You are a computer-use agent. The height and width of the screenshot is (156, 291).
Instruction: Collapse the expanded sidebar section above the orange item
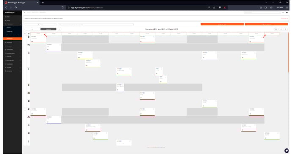pos(13,24)
